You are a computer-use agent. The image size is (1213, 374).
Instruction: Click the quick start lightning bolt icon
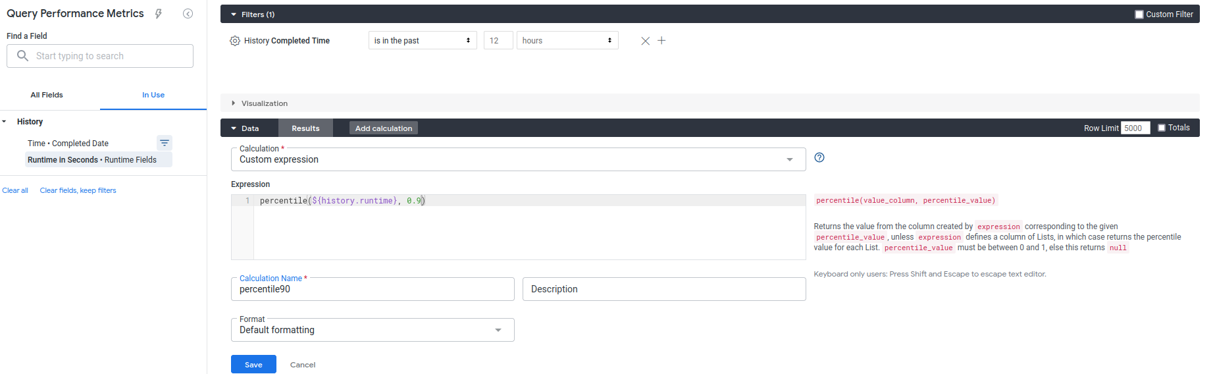pos(159,14)
